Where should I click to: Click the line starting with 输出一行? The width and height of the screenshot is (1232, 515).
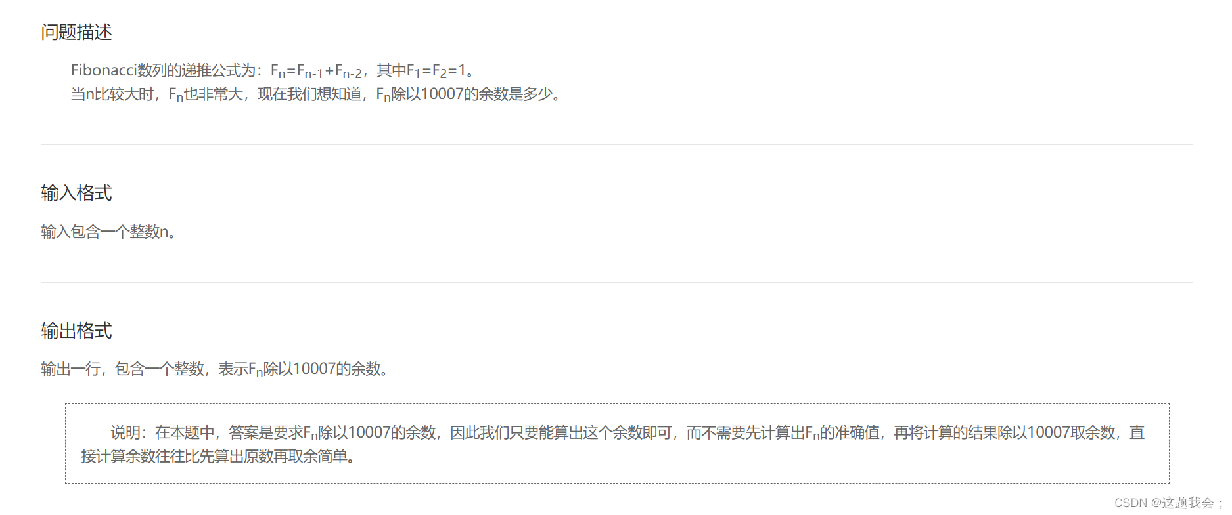click(216, 369)
